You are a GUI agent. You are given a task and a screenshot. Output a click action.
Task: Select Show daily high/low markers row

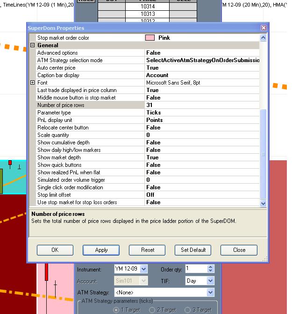tap(148, 150)
